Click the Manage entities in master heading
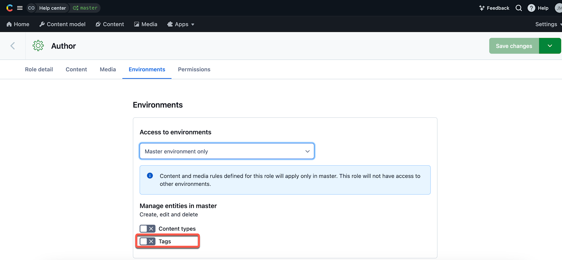This screenshot has height=260, width=562. tap(178, 206)
